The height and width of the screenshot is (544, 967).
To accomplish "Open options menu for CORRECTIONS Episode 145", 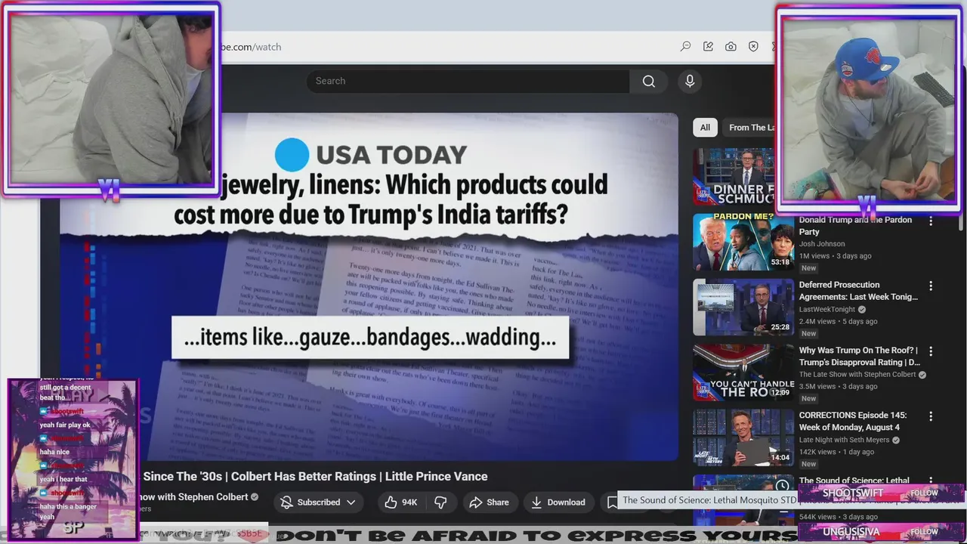I will click(931, 416).
